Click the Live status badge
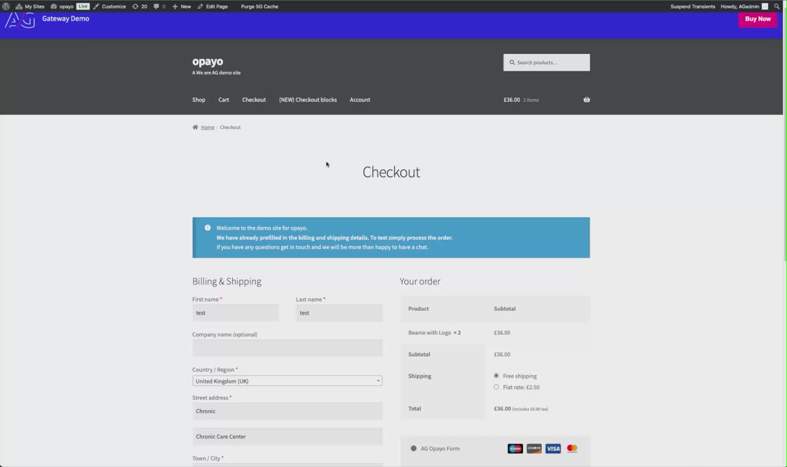This screenshot has height=467, width=787. pos(82,6)
